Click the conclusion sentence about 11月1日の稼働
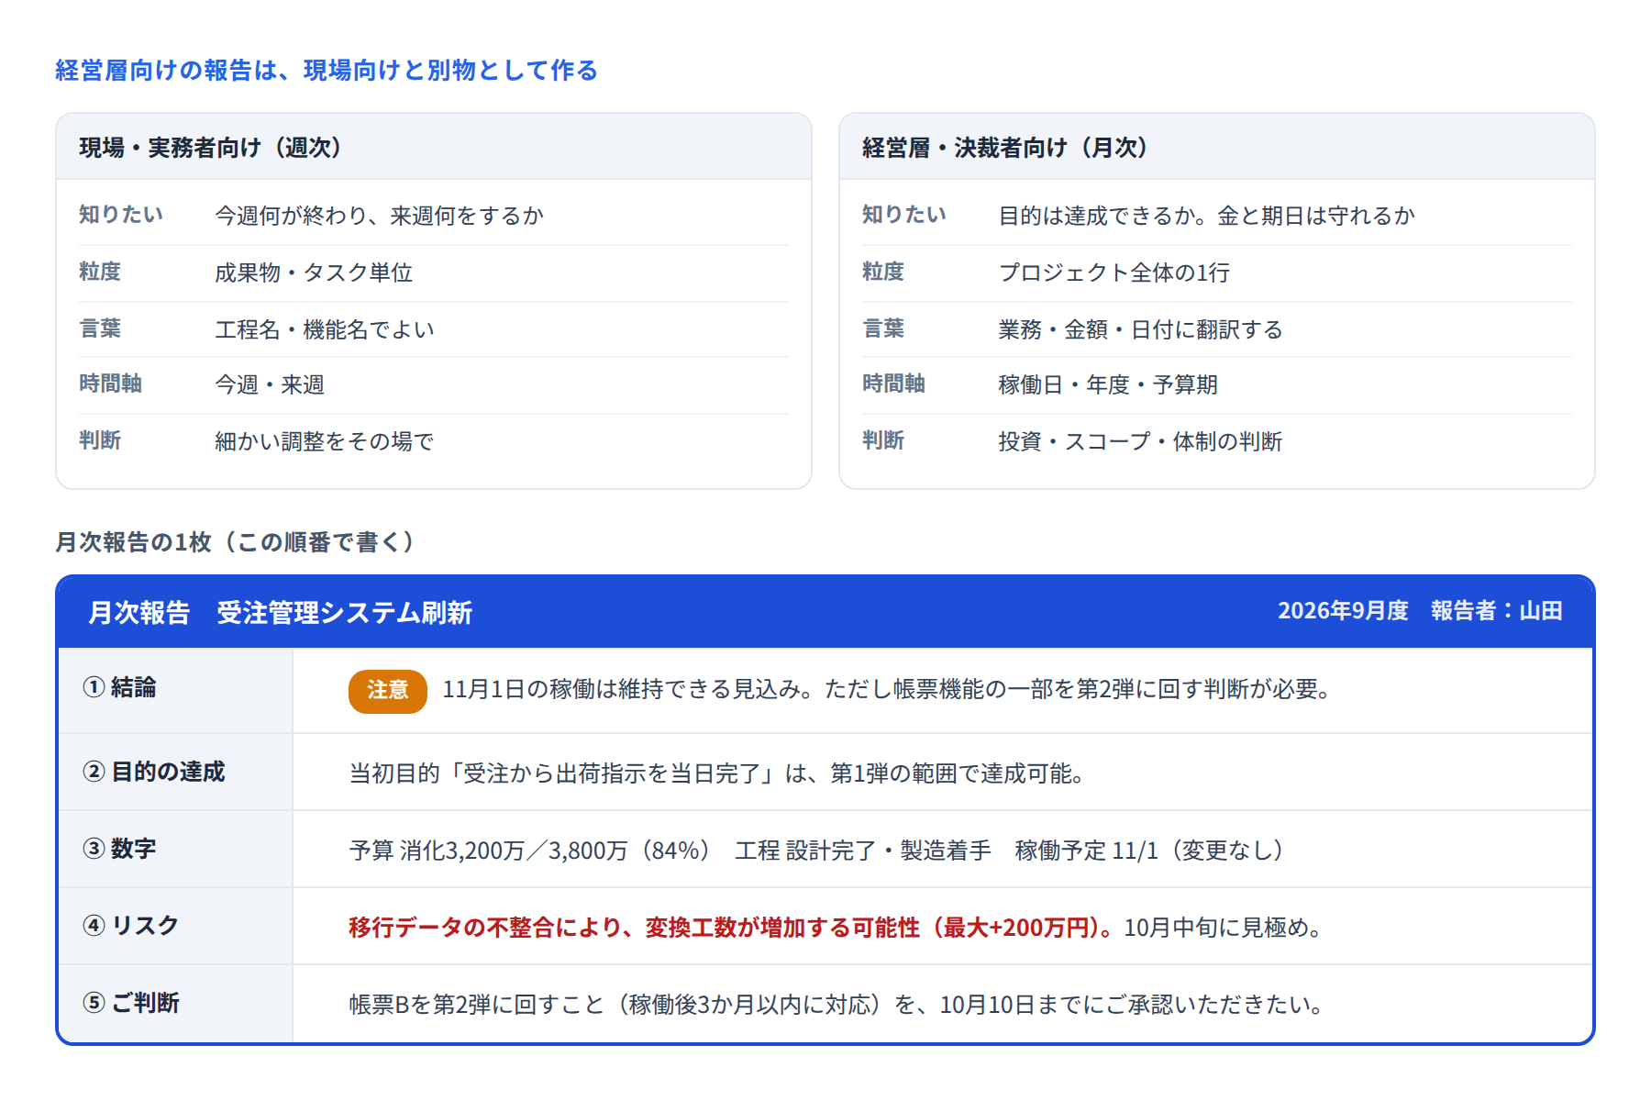This screenshot has width=1651, height=1101. 888,689
